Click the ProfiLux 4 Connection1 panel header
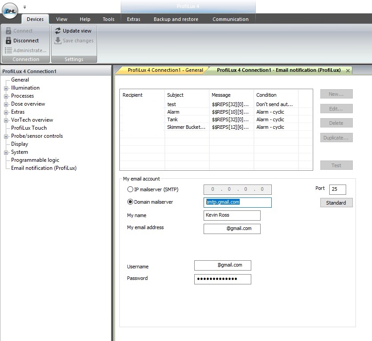The width and height of the screenshot is (372, 341). click(56, 71)
